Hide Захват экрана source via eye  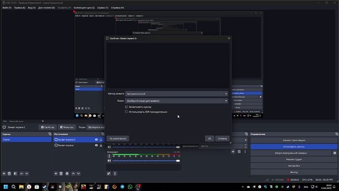click(x=96, y=145)
